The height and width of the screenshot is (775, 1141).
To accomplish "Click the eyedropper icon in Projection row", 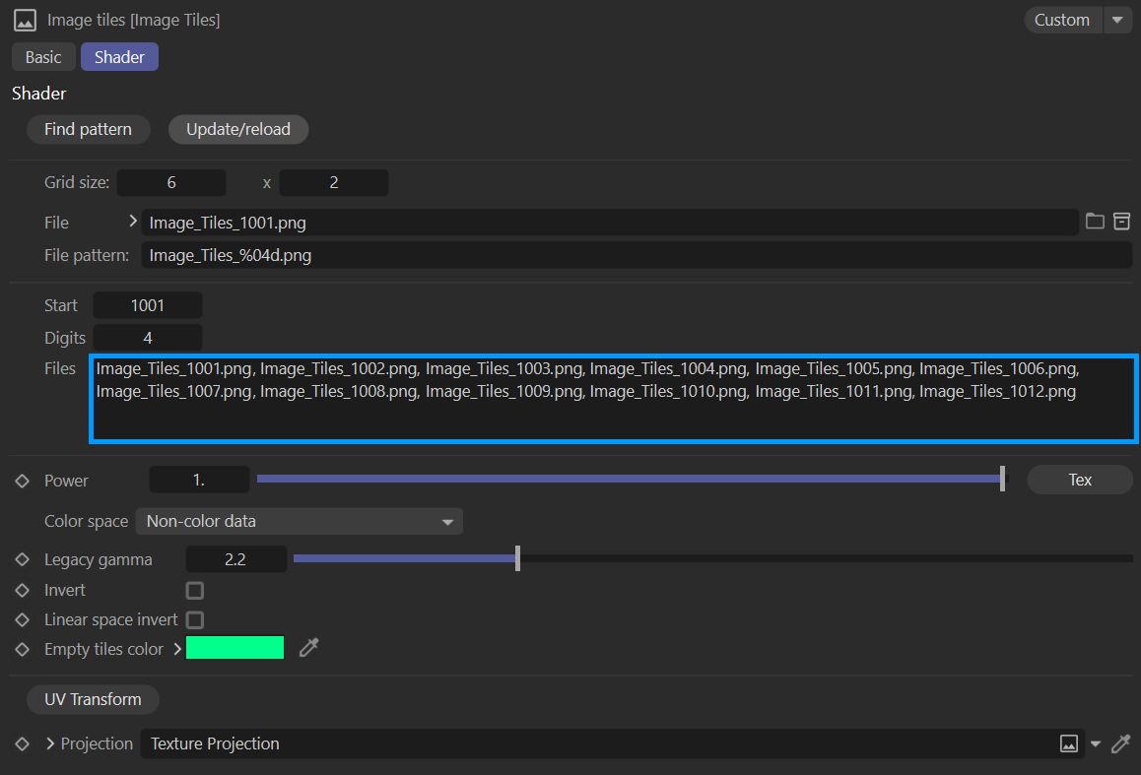I will tap(1120, 744).
